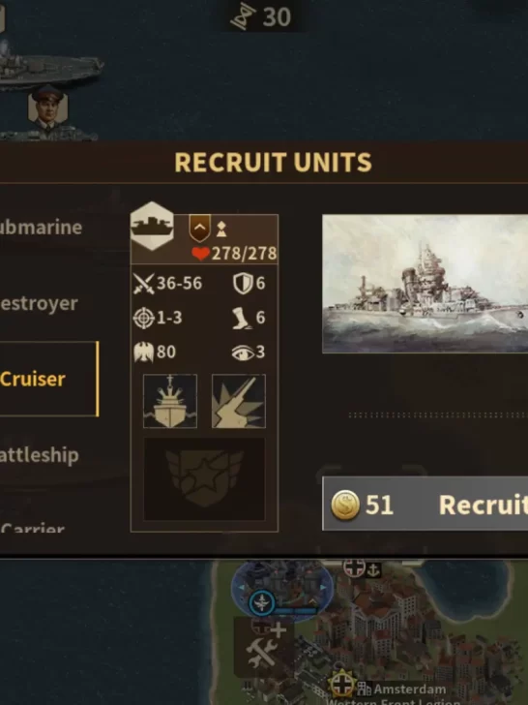Select the naval bombardment skill icon
The width and height of the screenshot is (528, 705).
pyautogui.click(x=170, y=401)
